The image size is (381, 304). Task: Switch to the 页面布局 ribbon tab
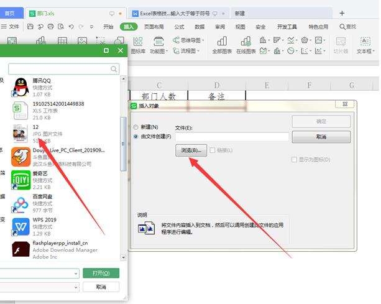point(154,27)
